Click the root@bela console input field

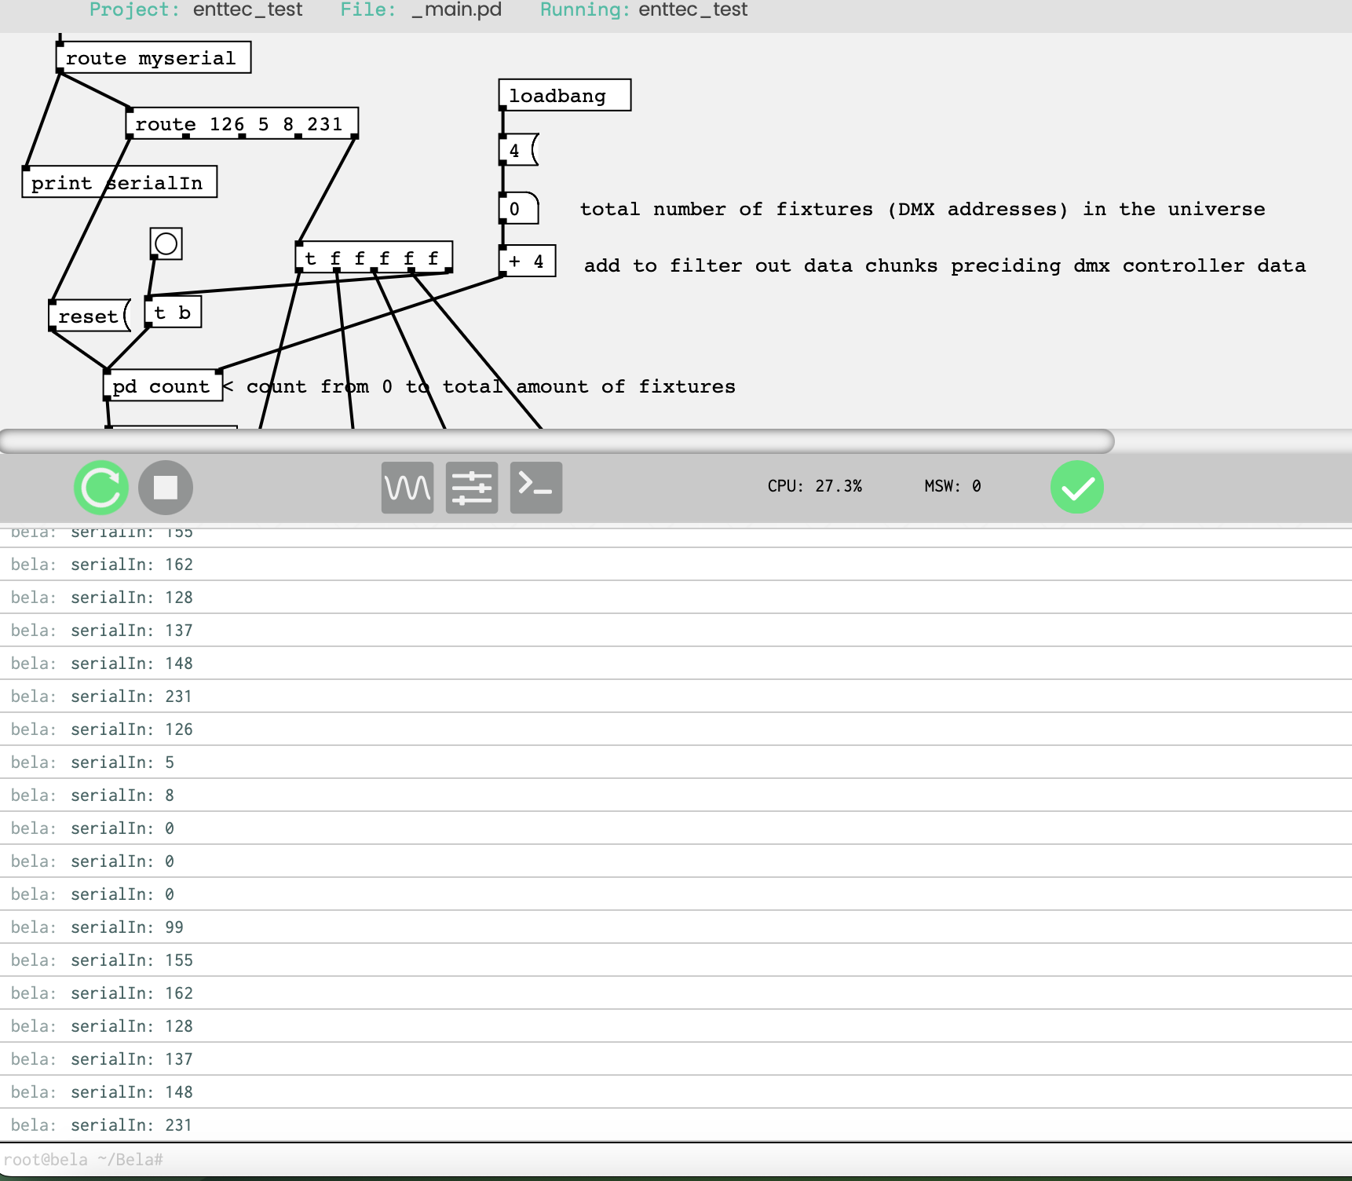(675, 1160)
